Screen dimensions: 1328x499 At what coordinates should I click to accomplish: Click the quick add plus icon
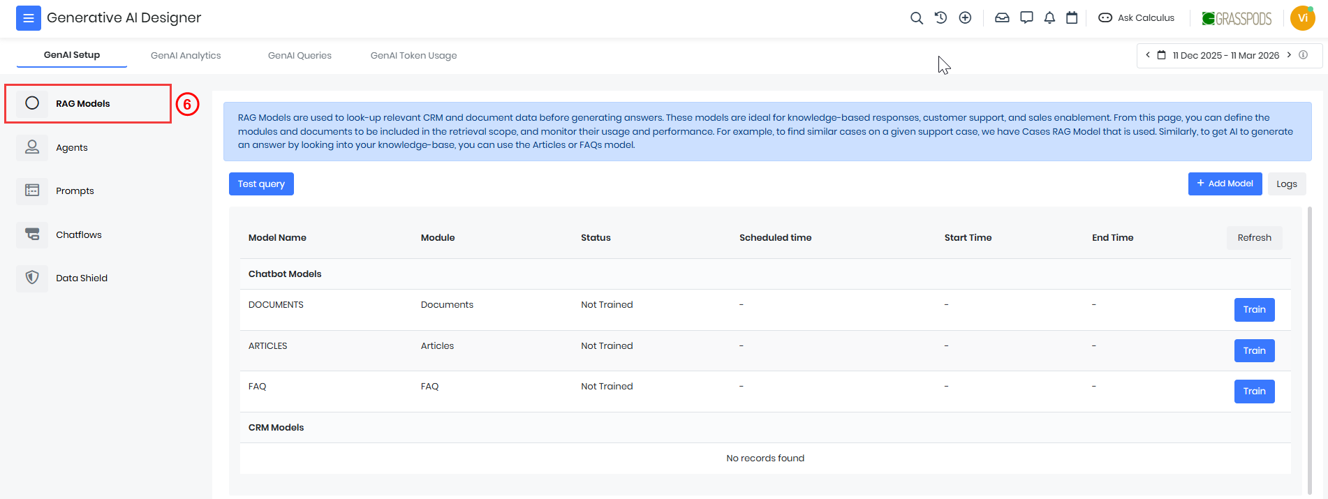(965, 18)
